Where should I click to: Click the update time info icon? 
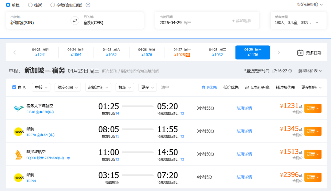click(x=290, y=71)
